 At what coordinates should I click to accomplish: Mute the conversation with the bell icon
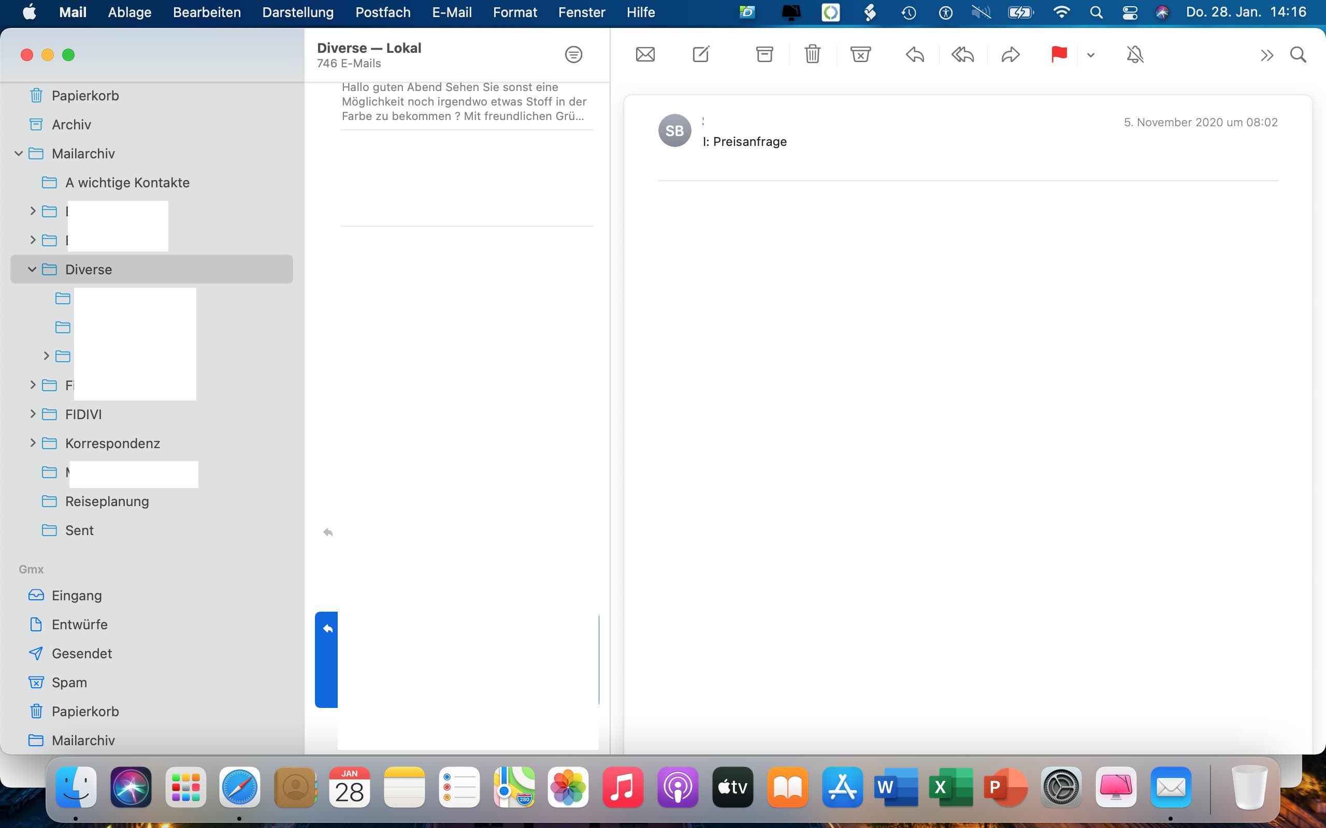pos(1135,55)
